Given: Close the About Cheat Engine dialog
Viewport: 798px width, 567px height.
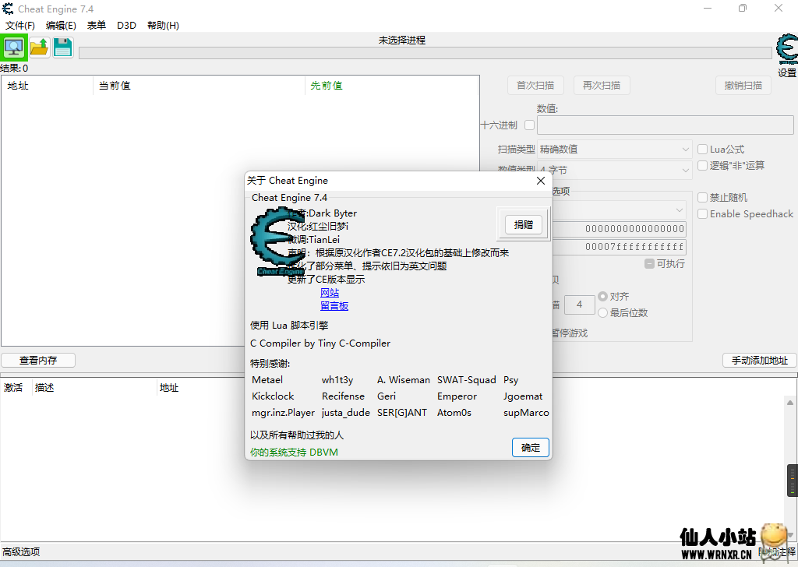Looking at the screenshot, I should pos(541,181).
